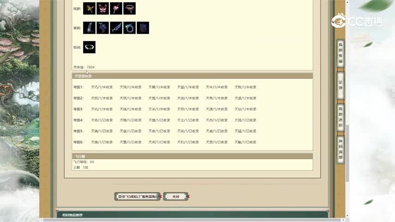Click the 等级5 row label
395x222 pixels.
point(78,131)
